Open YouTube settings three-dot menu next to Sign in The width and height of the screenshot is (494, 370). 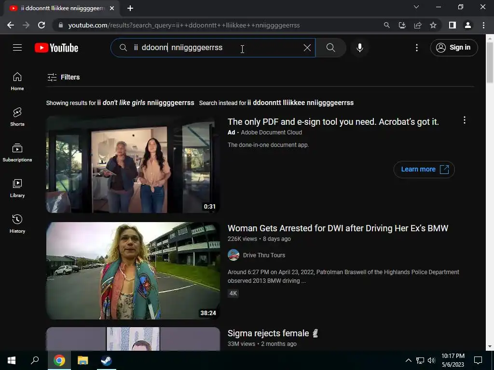tap(417, 48)
